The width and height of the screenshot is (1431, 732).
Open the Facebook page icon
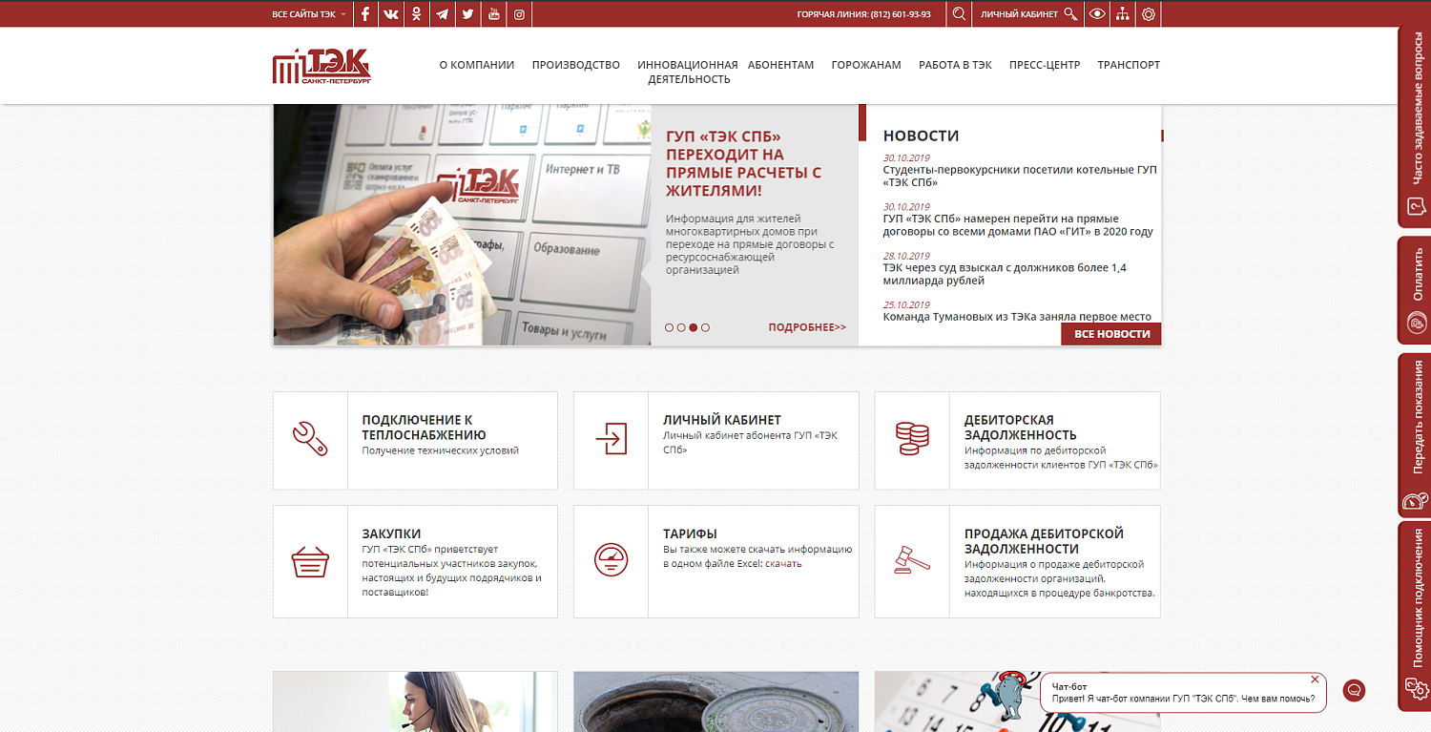(365, 14)
